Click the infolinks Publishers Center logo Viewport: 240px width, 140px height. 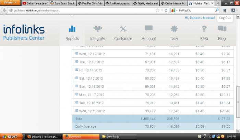24,32
